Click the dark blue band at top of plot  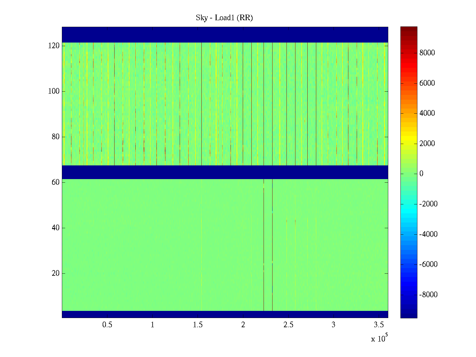pos(225,35)
